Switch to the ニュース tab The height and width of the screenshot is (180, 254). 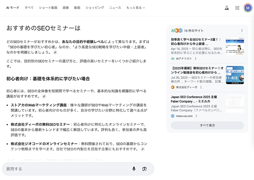tap(115, 8)
